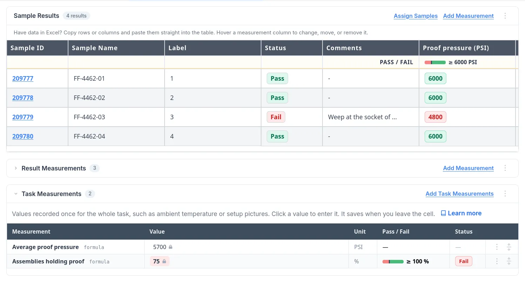Open options for Assemblies holding proof row
Image resolution: width=525 pixels, height=282 pixels.
pyautogui.click(x=497, y=261)
